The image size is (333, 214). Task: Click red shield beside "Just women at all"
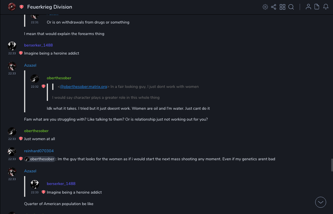pos(21,139)
